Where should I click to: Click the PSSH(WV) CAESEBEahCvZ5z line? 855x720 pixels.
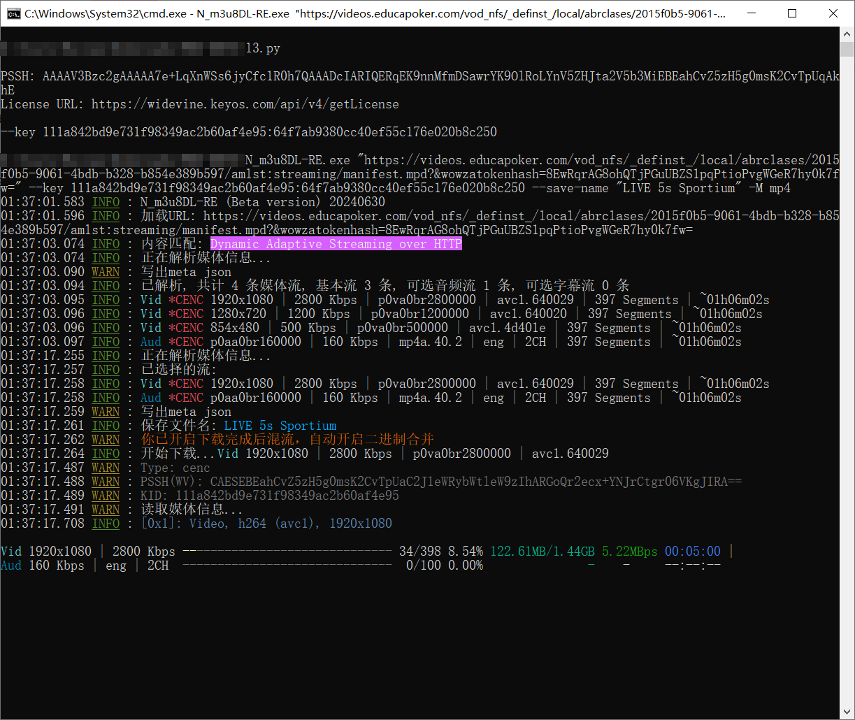coord(371,482)
